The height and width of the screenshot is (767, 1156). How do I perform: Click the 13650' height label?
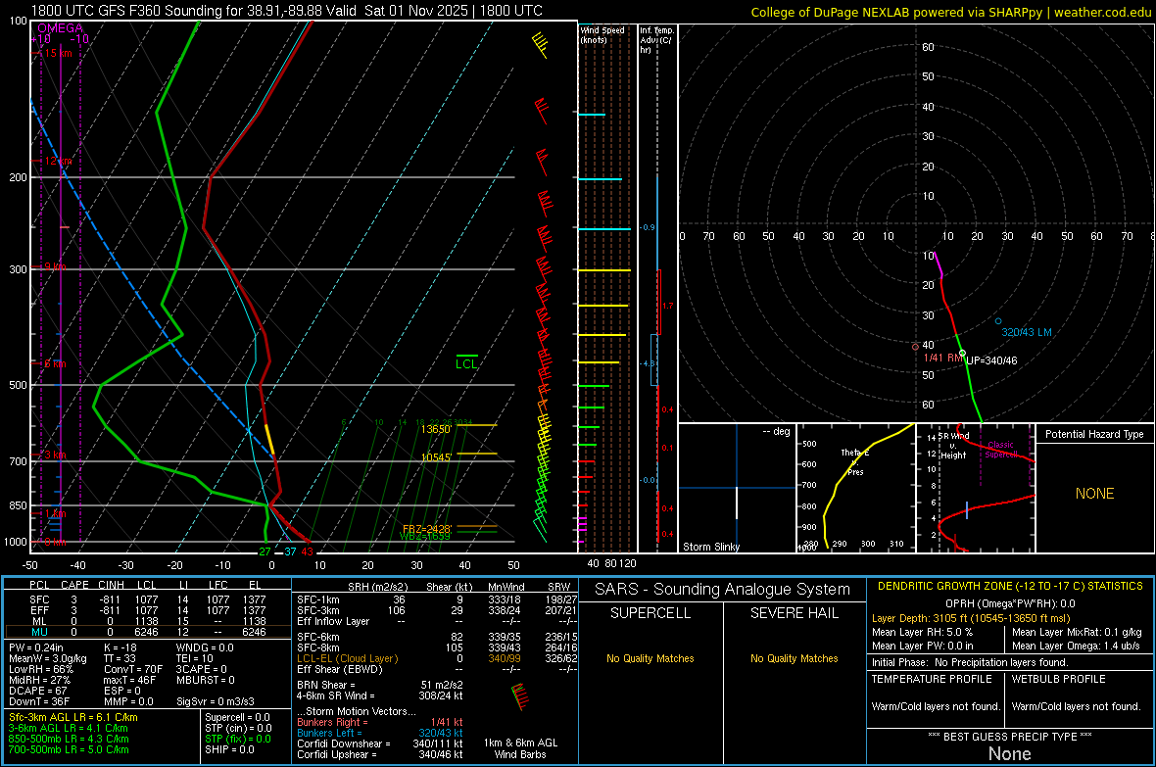pyautogui.click(x=436, y=429)
